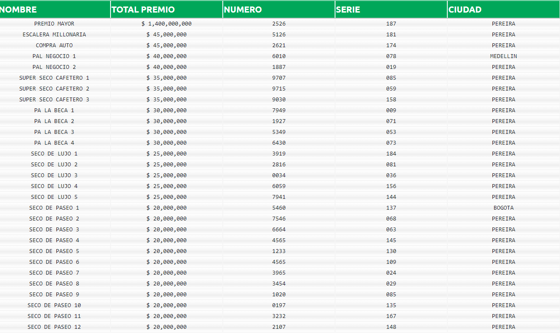Click the SERIE column header
Image resolution: width=560 pixels, height=334 pixels.
click(x=348, y=10)
